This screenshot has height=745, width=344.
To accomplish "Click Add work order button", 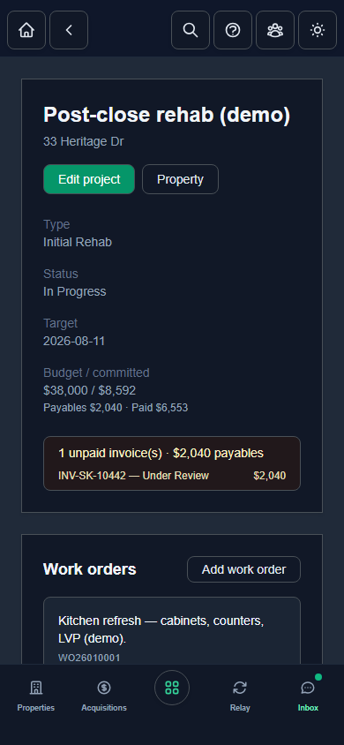I will point(243,569).
